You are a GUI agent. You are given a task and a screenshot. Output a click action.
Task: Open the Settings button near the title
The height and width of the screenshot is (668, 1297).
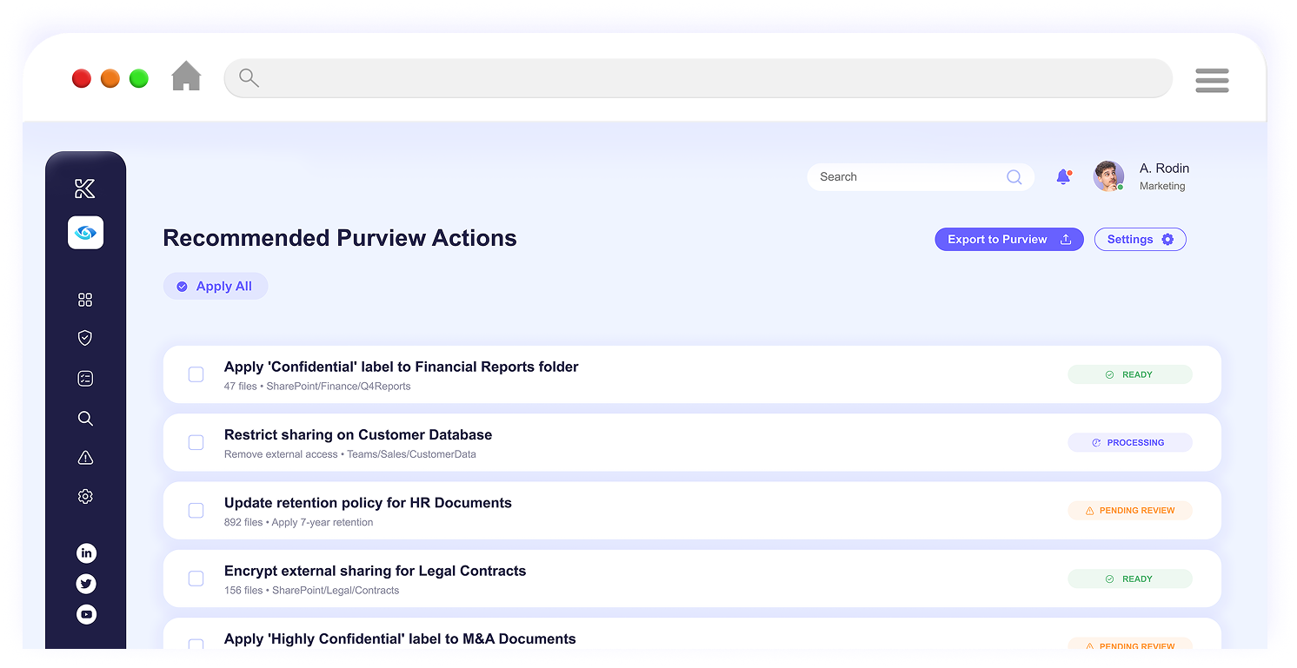tap(1140, 240)
